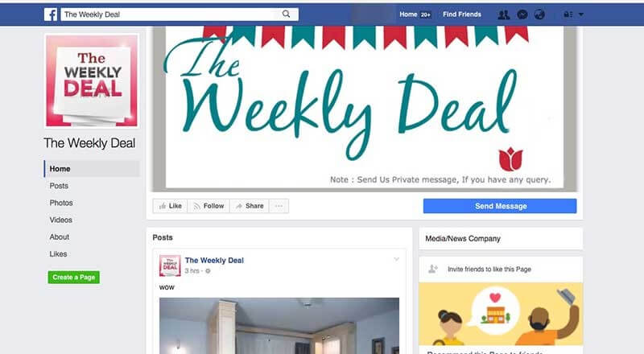644x354 pixels.
Task: Click the invite friends person icon
Action: pos(433,269)
